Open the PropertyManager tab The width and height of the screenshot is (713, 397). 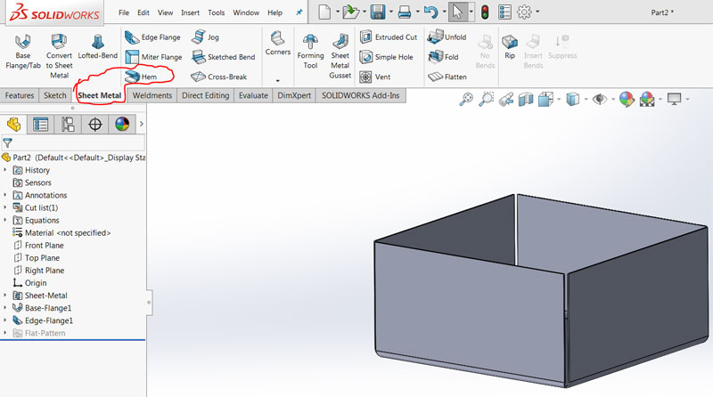(x=40, y=124)
